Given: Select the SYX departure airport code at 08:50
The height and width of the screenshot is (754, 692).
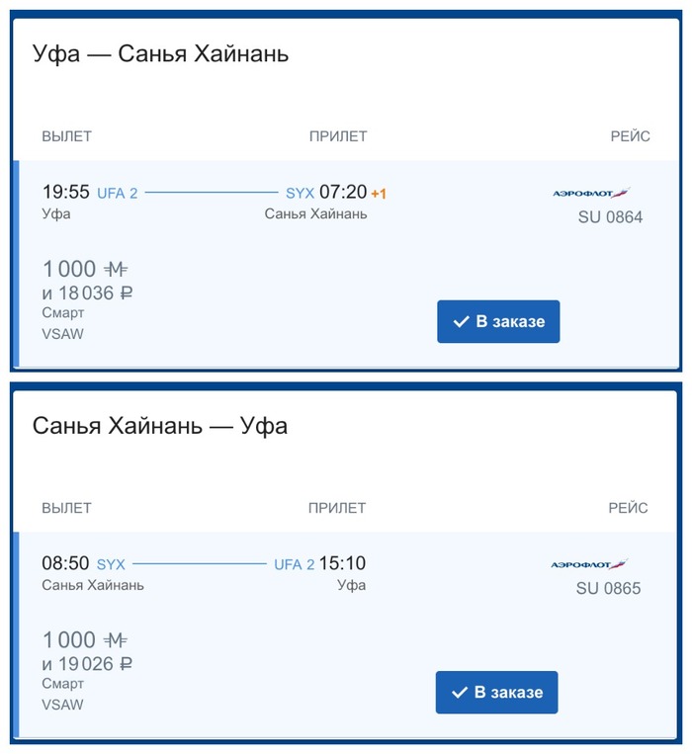Looking at the screenshot, I should pos(111,564).
